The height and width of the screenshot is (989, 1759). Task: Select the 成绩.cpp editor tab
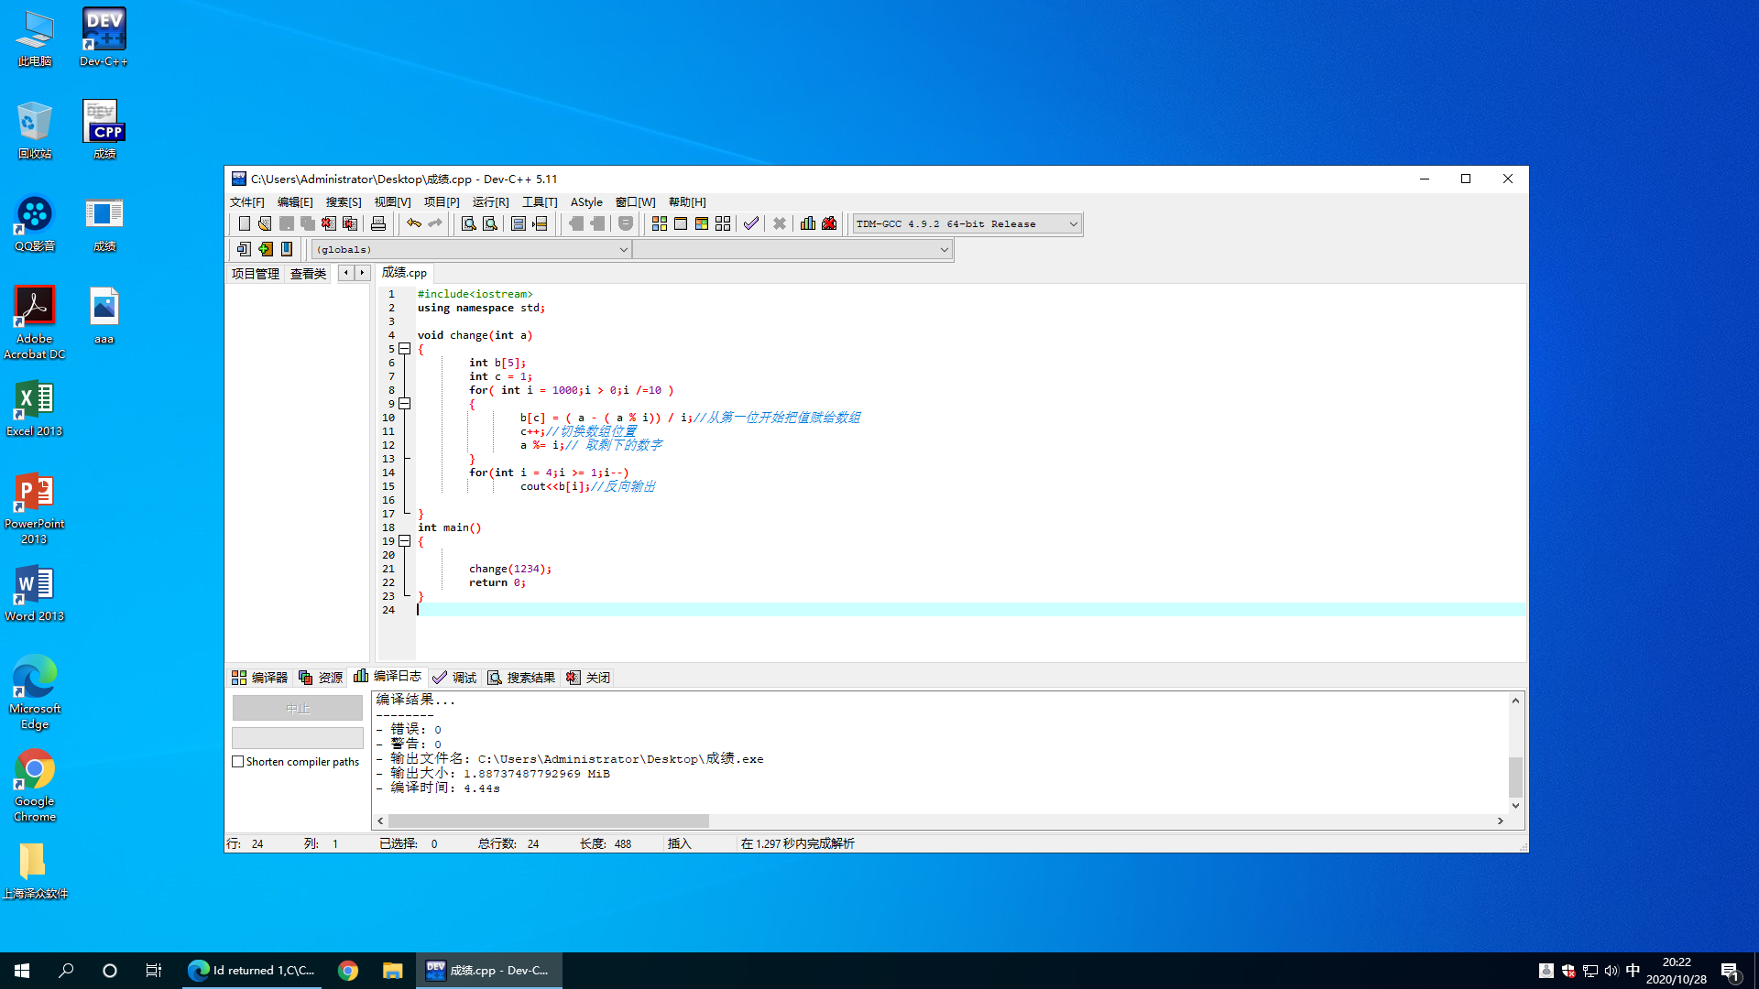(404, 273)
